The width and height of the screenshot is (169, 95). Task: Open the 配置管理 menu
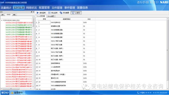[x=44, y=8]
